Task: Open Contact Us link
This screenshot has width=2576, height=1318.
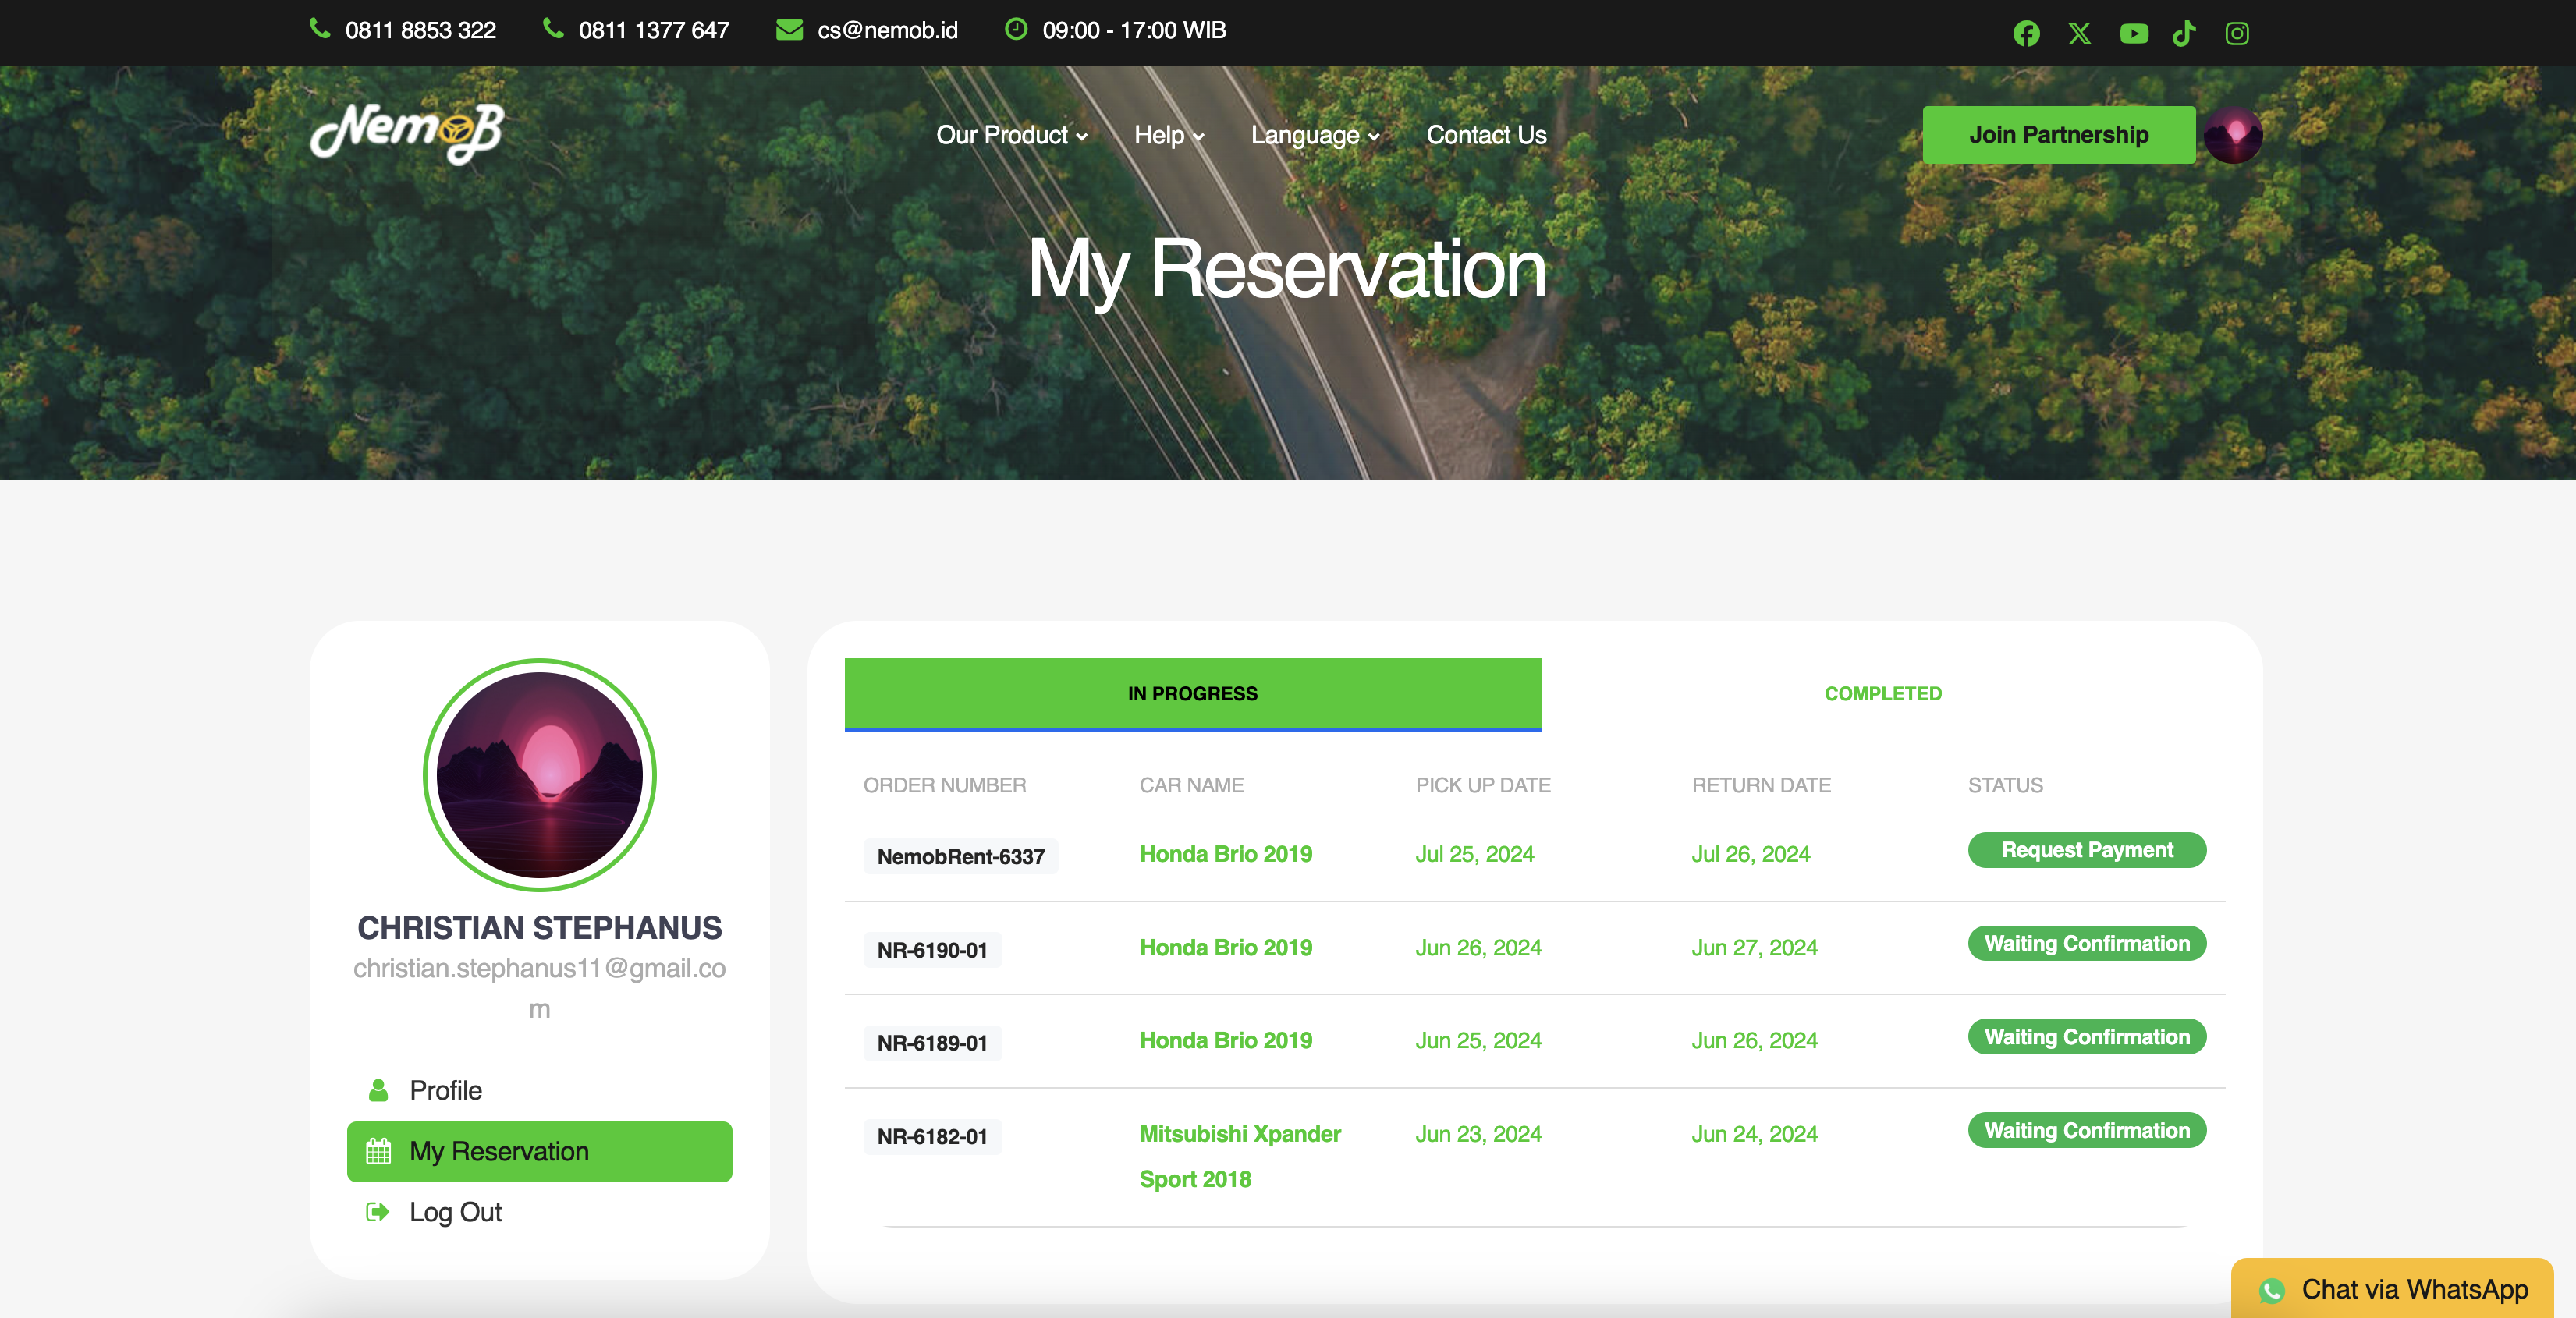Action: (x=1486, y=135)
